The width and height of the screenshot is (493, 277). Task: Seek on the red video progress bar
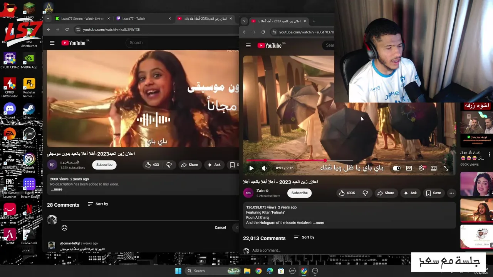349,160
